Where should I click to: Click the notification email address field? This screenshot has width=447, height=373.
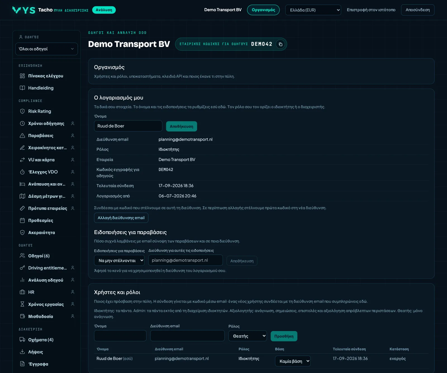(x=186, y=260)
